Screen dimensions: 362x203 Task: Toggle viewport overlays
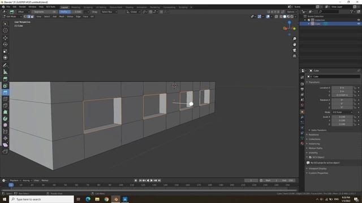point(268,16)
